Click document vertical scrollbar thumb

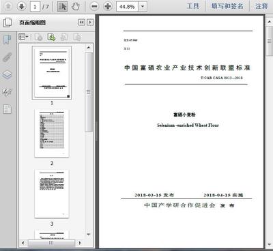pos(270,41)
